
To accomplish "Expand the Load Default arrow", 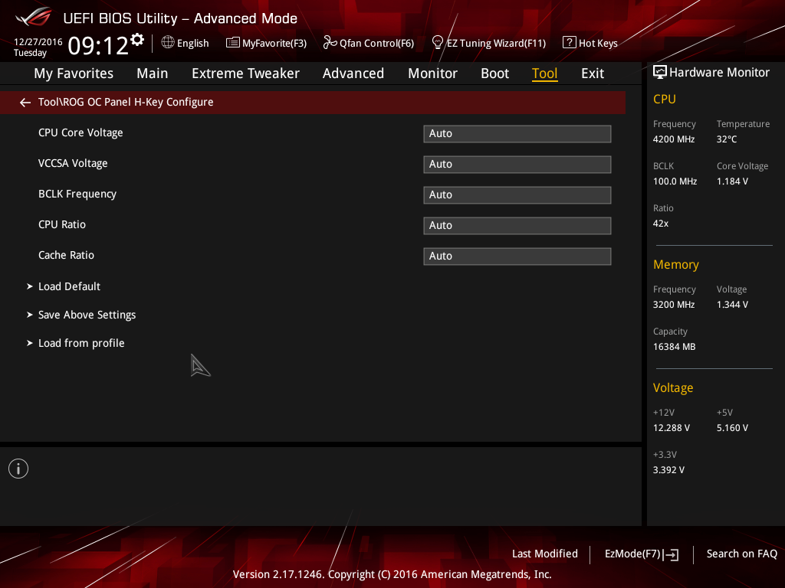I will tap(30, 286).
